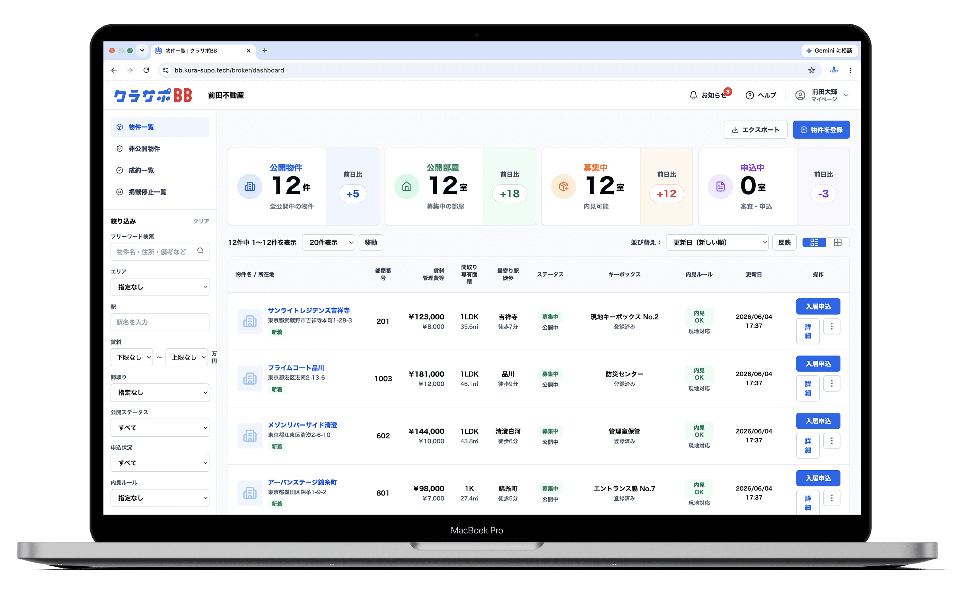
Task: Focus the フリーワード検索 input field
Action: point(160,252)
